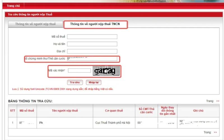Click the Mã xác nhận captcha input
The height and width of the screenshot is (140, 224).
[79, 71]
